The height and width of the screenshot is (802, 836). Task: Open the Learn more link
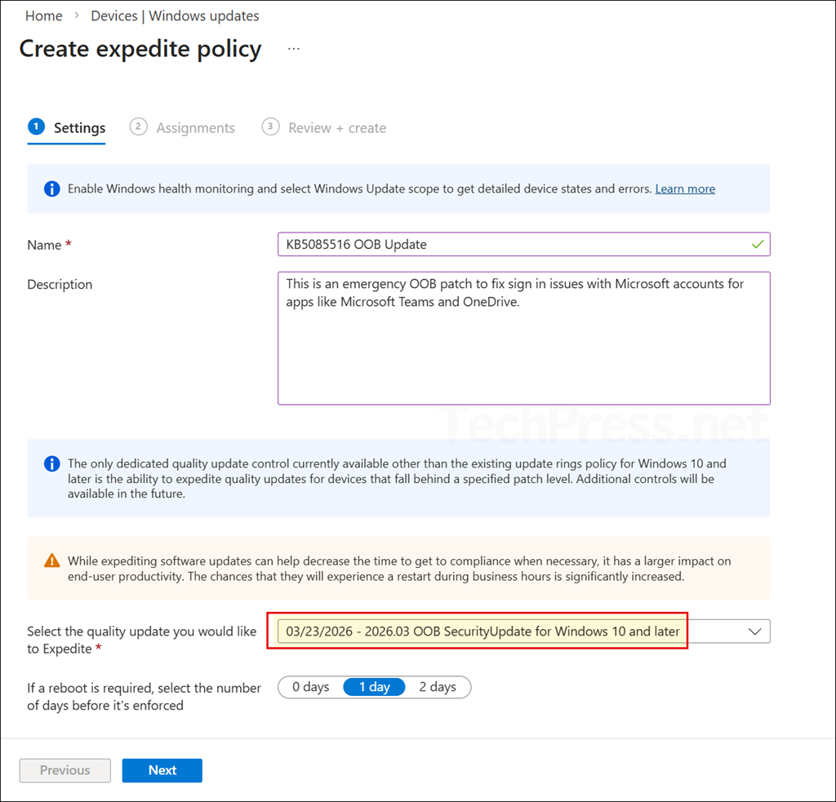684,188
